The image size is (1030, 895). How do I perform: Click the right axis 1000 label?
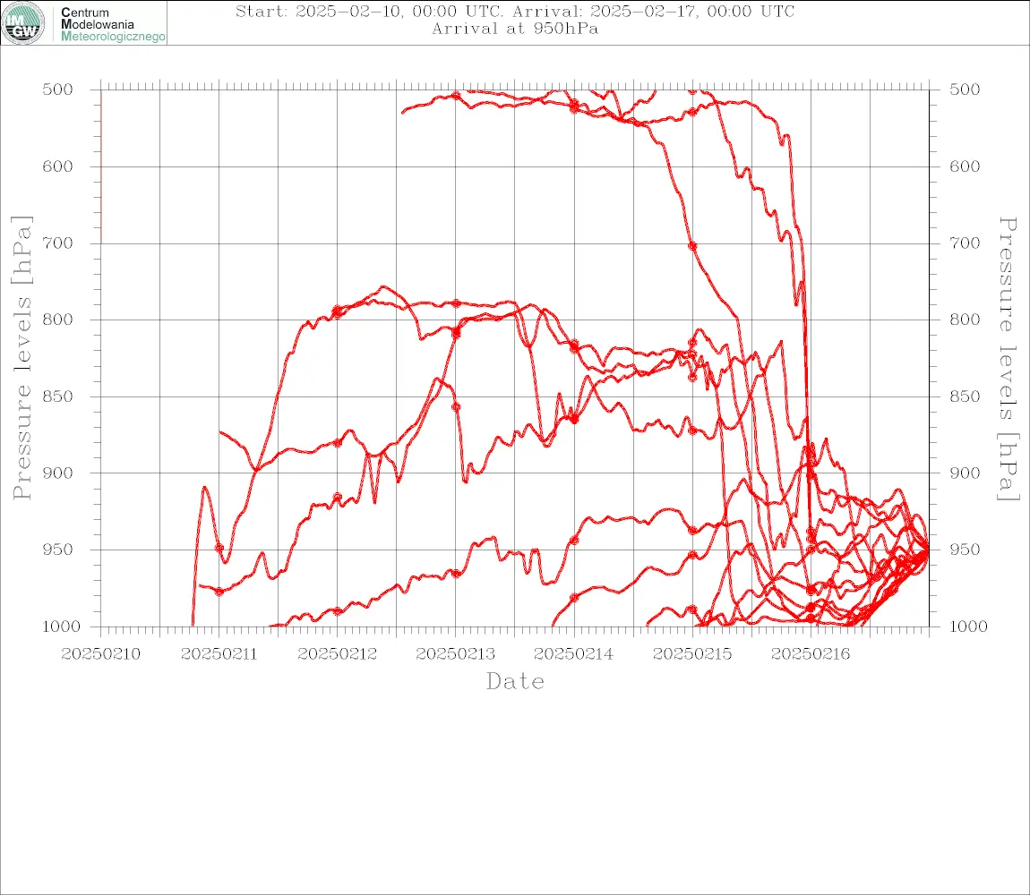coord(968,626)
